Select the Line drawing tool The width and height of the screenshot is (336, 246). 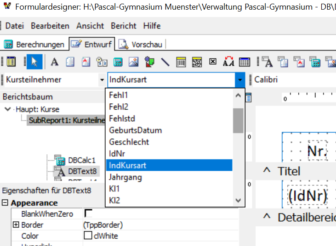(165, 62)
